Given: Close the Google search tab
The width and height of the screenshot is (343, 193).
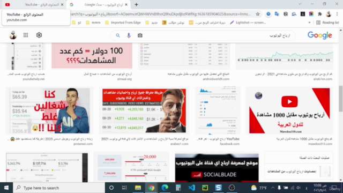Looking at the screenshot, I should [x=126, y=5].
